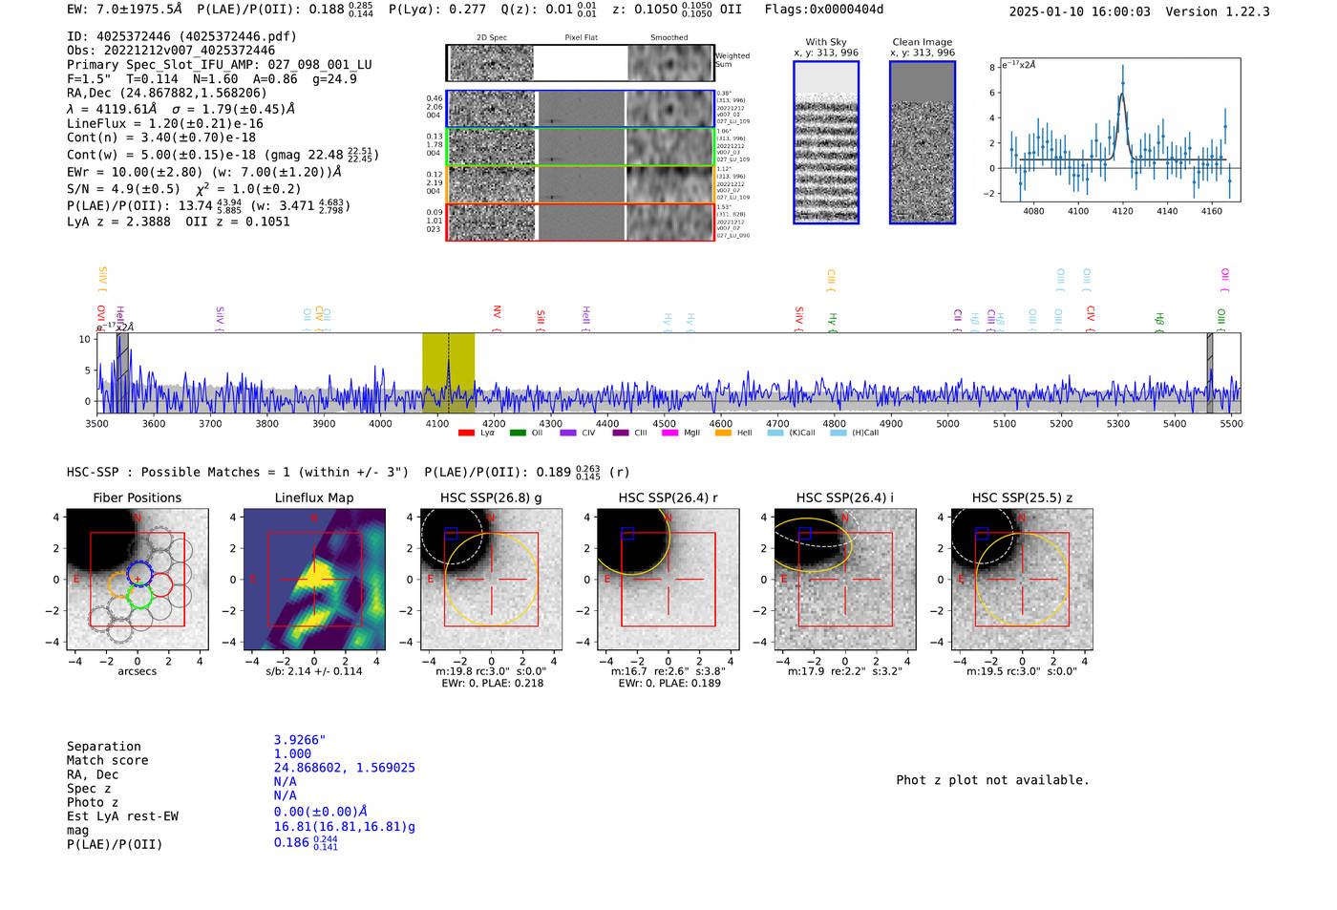Click the HeII orange legend swatch
Viewport: 1337px width, 910px height.
723,434
